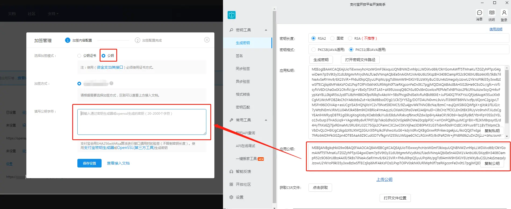Click the 上传公钥 link
Image resolution: width=511 pixels, height=209 pixels.
[384, 180]
